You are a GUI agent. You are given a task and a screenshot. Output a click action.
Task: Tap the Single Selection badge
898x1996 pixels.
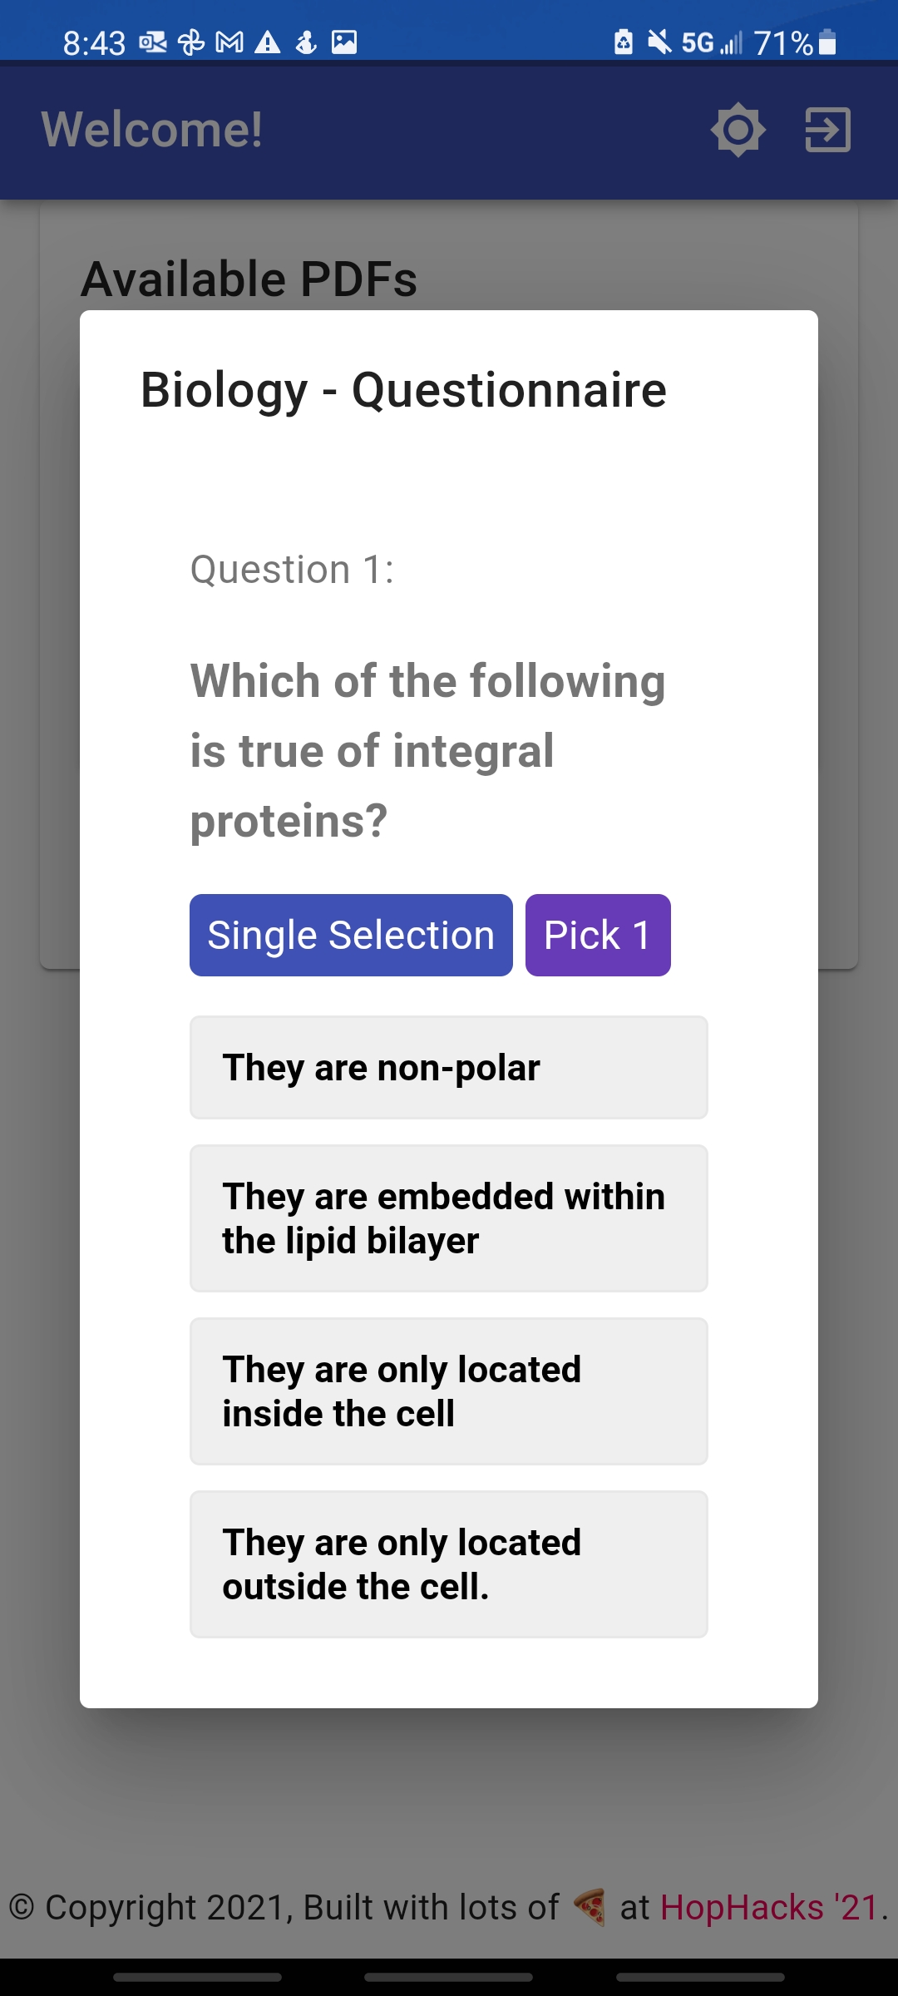(x=351, y=935)
